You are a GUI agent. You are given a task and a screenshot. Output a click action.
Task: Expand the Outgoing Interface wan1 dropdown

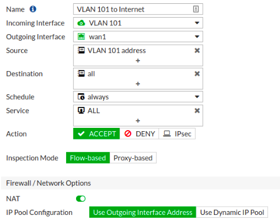pos(138,36)
